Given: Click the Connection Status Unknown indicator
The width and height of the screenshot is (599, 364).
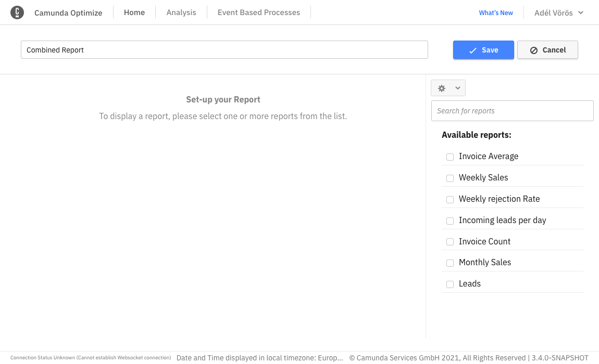Looking at the screenshot, I should (x=91, y=358).
